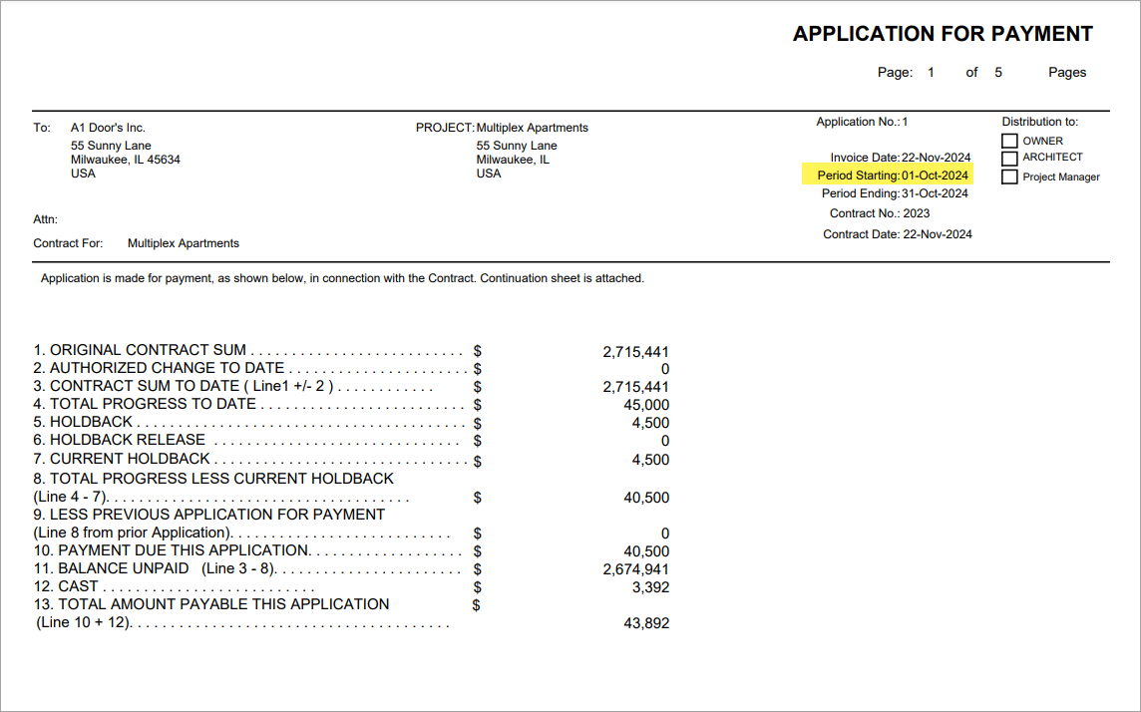The width and height of the screenshot is (1141, 712).
Task: Select the PROJECT: Multiplex Apartments name
Action: pyautogui.click(x=532, y=128)
